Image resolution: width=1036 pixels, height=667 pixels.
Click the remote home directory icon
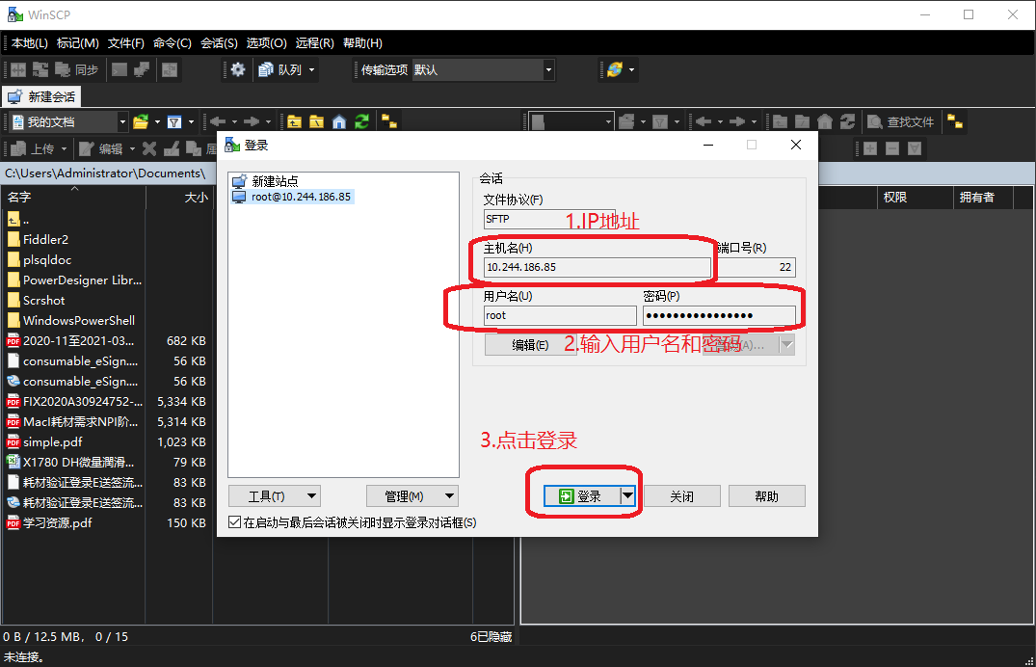click(x=825, y=121)
